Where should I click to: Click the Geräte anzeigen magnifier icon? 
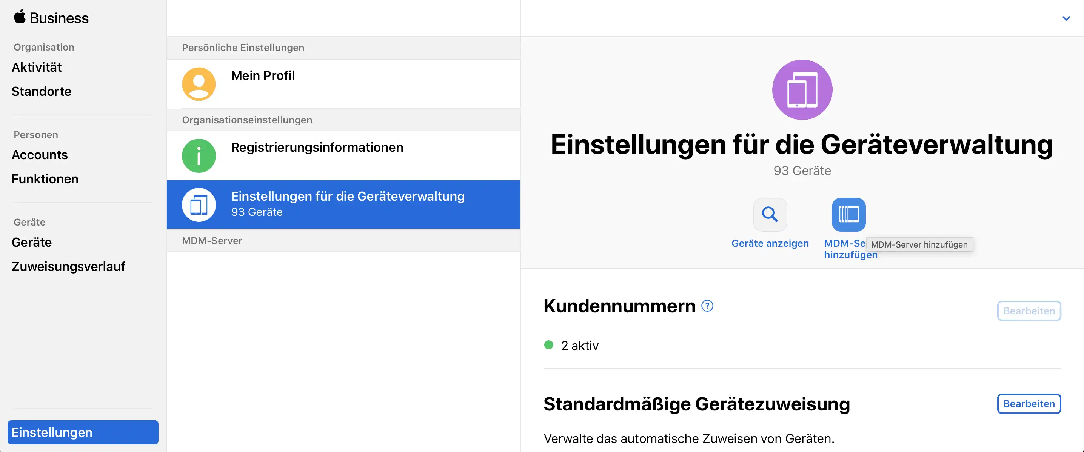770,214
